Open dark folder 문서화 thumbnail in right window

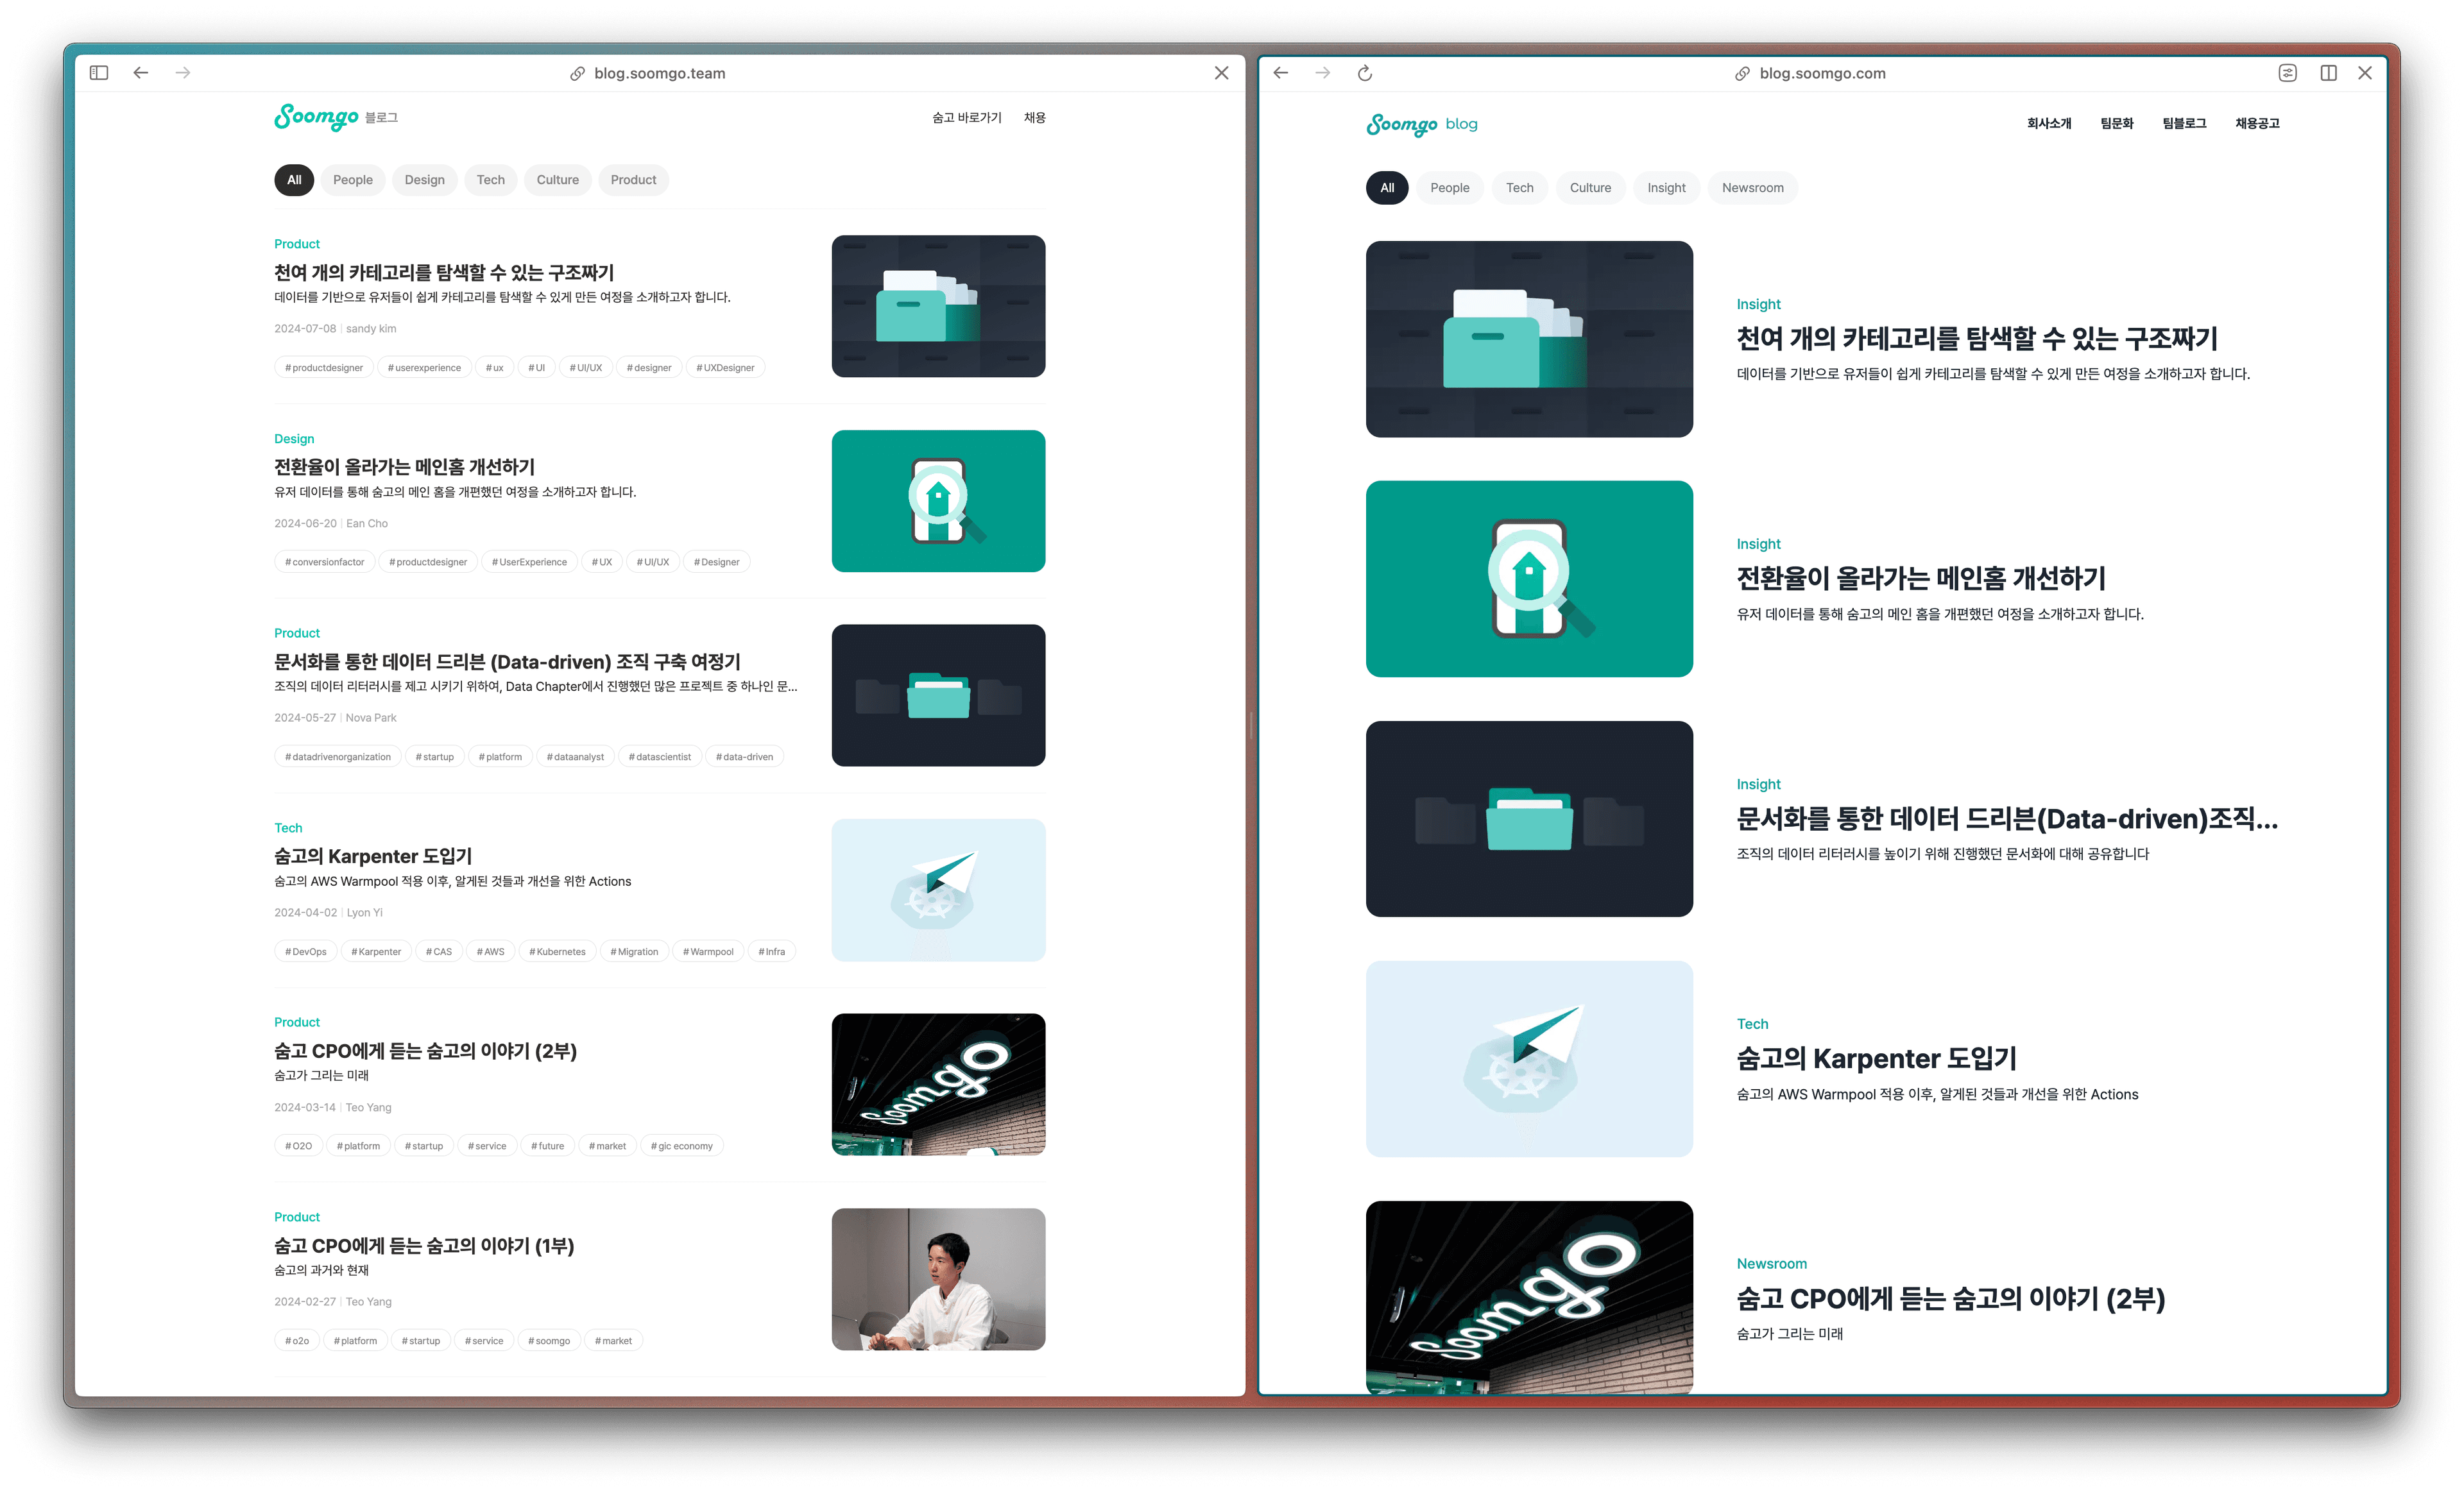[1529, 820]
